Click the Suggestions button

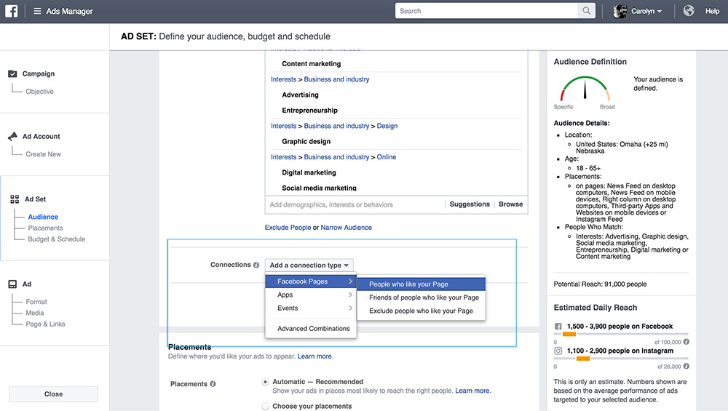point(470,204)
